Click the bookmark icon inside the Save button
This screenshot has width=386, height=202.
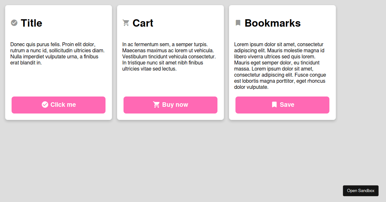274,105
